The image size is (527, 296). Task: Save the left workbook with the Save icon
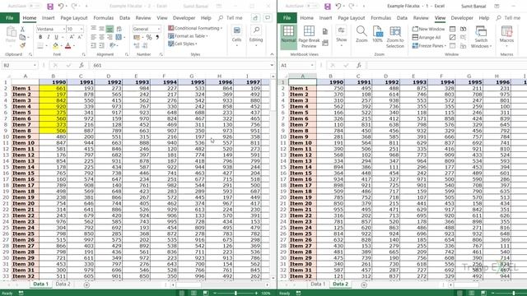pos(50,6)
